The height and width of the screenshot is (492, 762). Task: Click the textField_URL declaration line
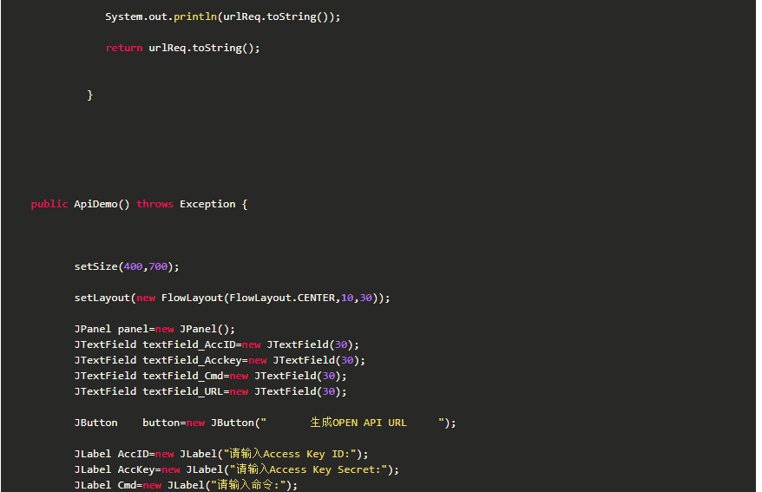[x=210, y=391]
